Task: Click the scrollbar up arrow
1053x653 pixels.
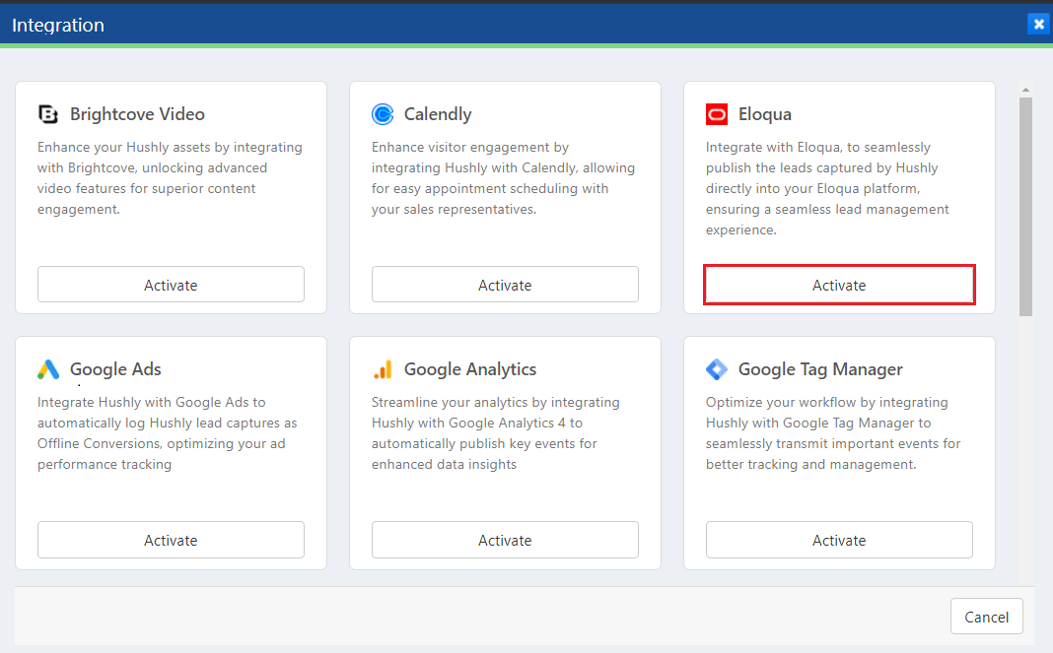Action: [1025, 90]
